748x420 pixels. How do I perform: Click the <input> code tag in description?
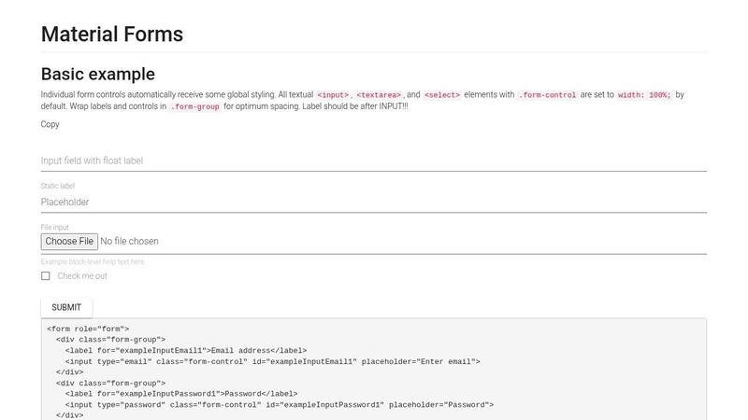[333, 95]
